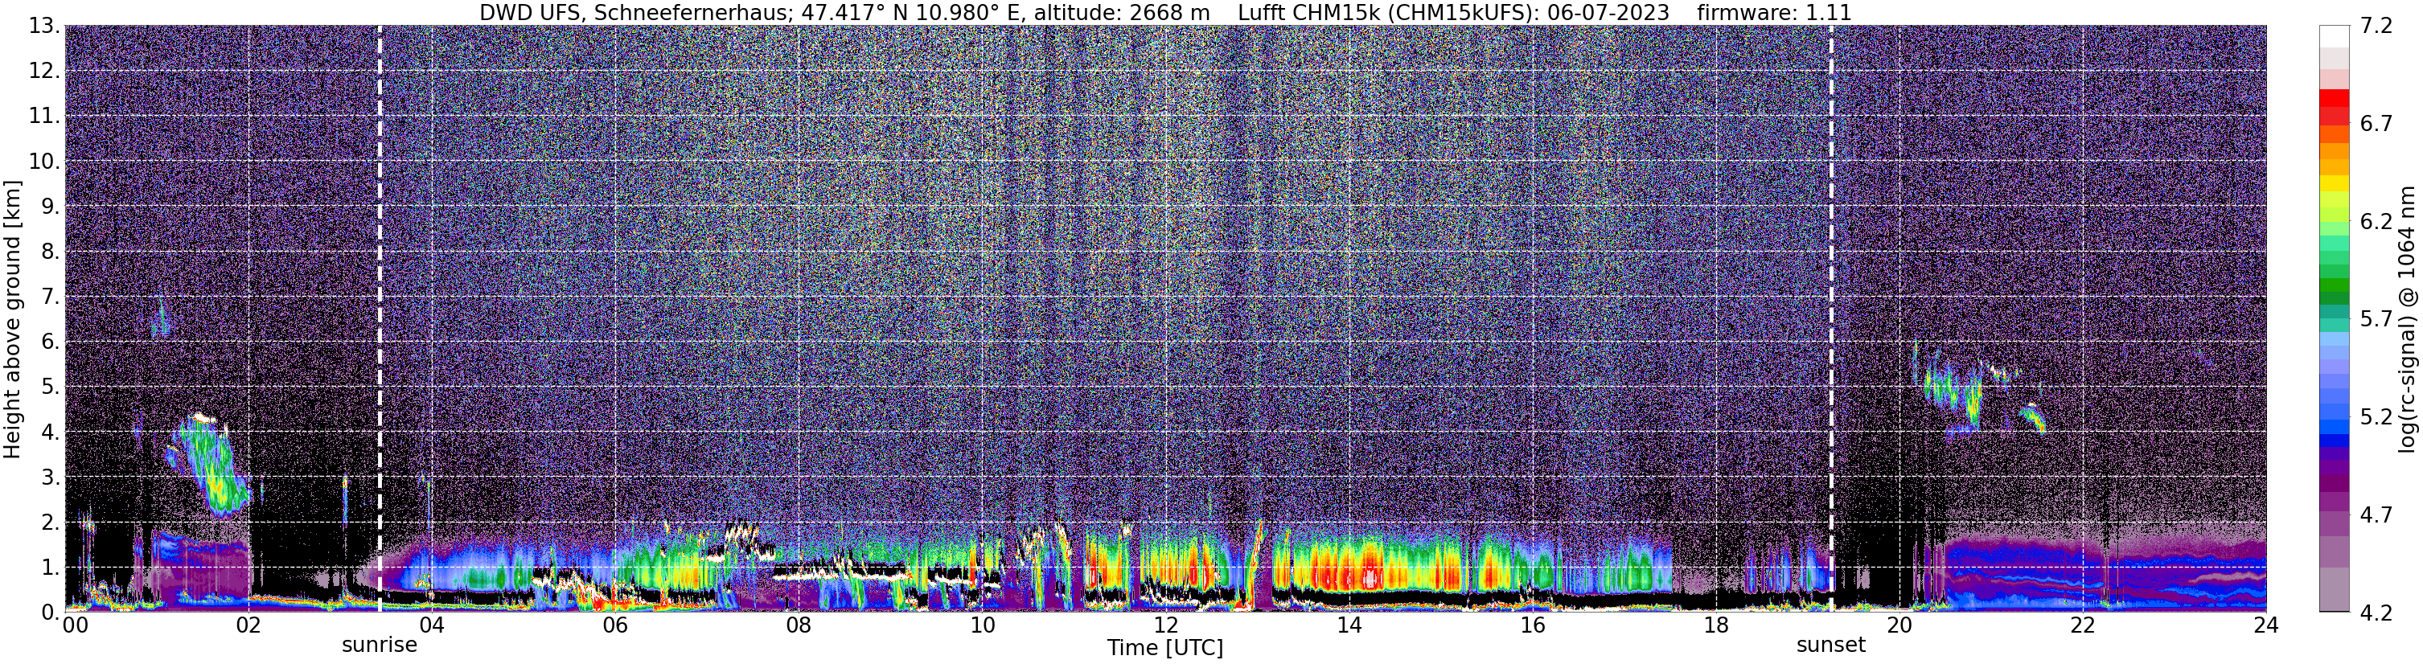Screen dimensions: 2423x664
Task: Click the x-axis tick label '14'
Action: [x=1349, y=625]
